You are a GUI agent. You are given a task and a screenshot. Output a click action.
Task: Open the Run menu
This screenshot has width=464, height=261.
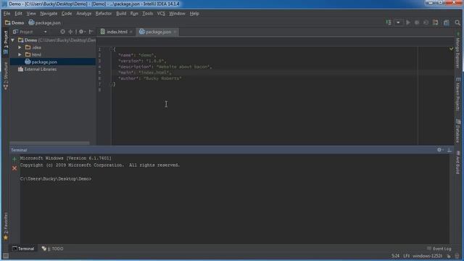coord(134,14)
